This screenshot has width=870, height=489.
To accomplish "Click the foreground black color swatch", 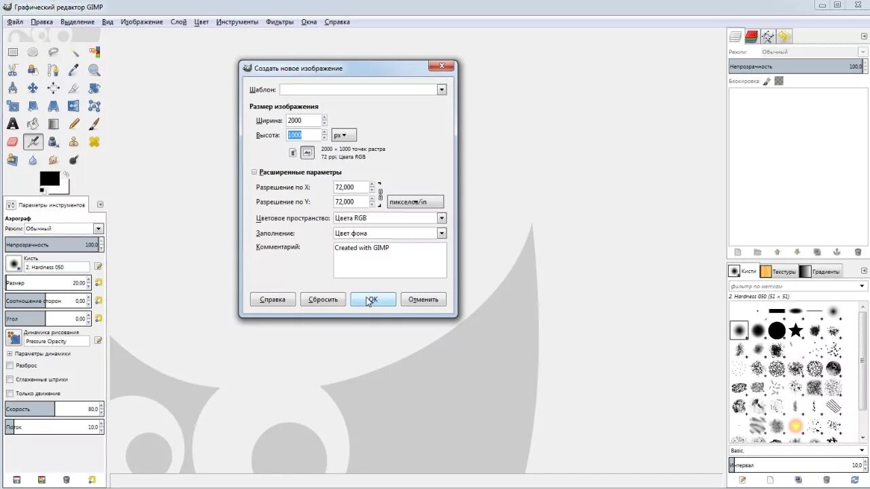I will 49,178.
